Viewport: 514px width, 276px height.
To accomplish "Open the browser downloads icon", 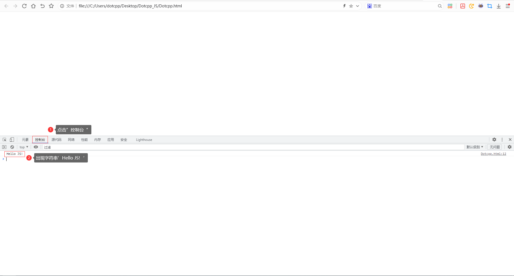I will click(499, 6).
